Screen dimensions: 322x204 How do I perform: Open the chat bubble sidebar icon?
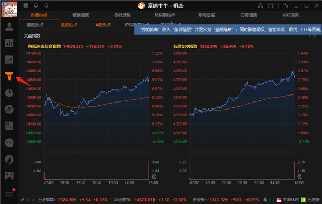pyautogui.click(x=9, y=143)
